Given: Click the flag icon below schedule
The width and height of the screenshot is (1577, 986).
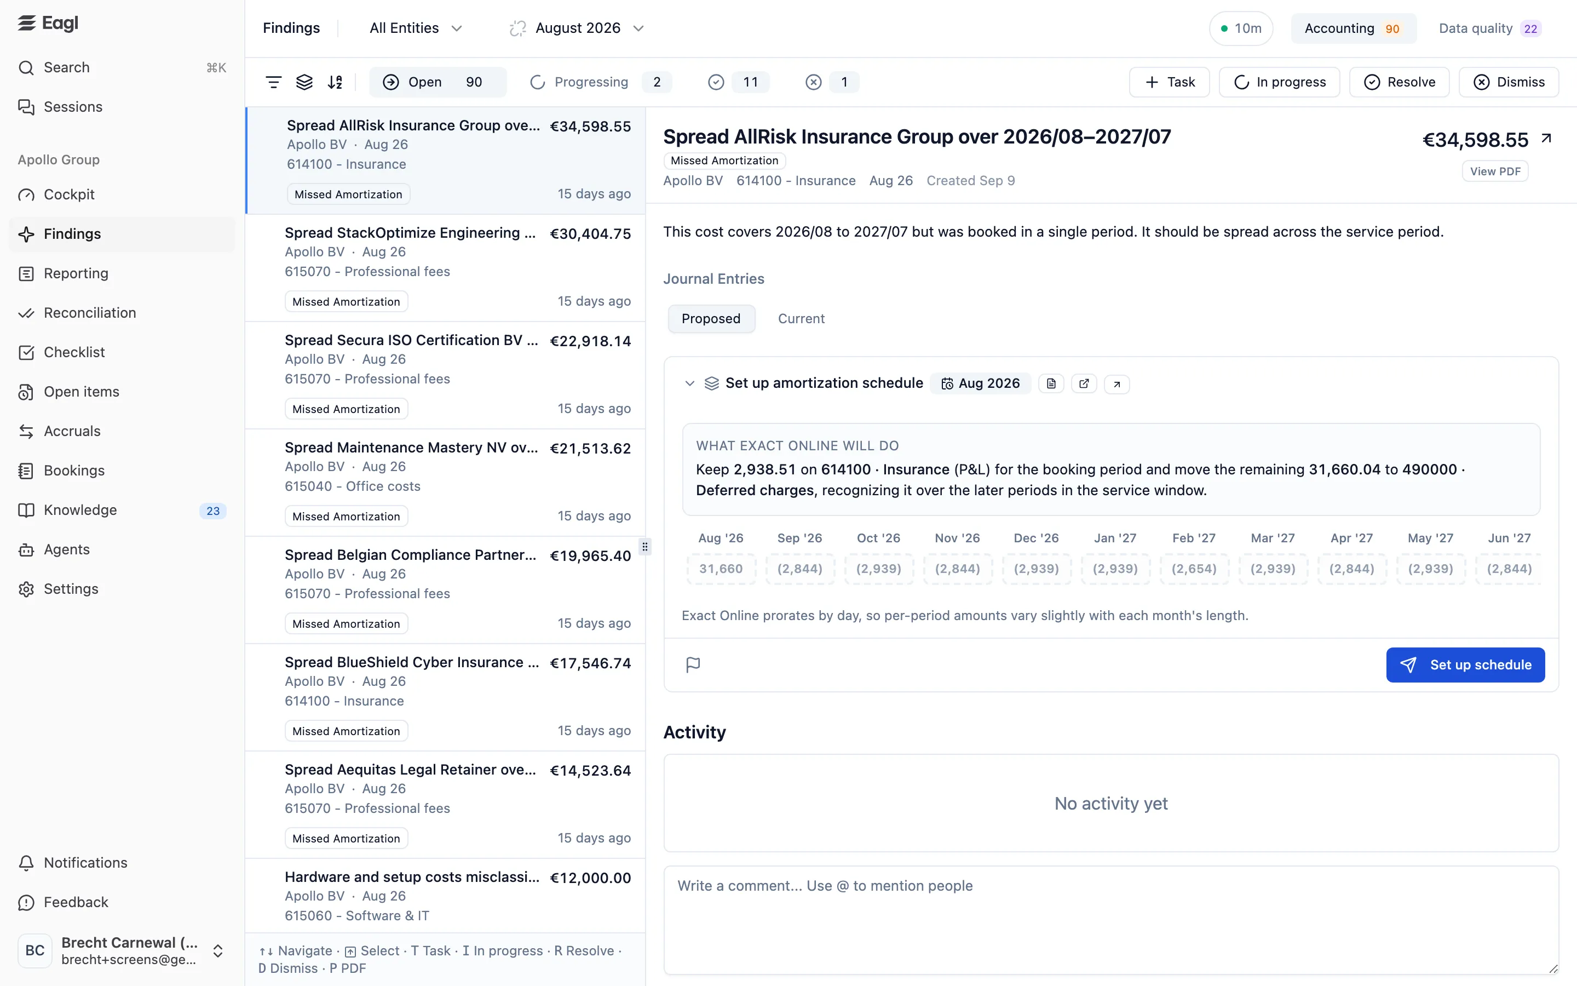Looking at the screenshot, I should [693, 664].
